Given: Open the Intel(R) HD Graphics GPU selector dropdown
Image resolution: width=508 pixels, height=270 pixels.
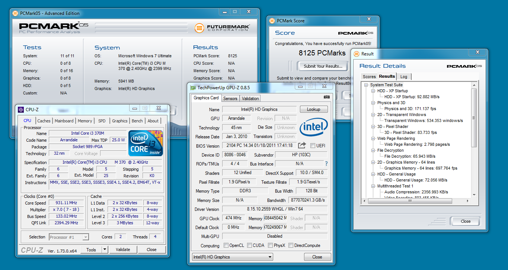Looking at the screenshot, I should tap(233, 257).
